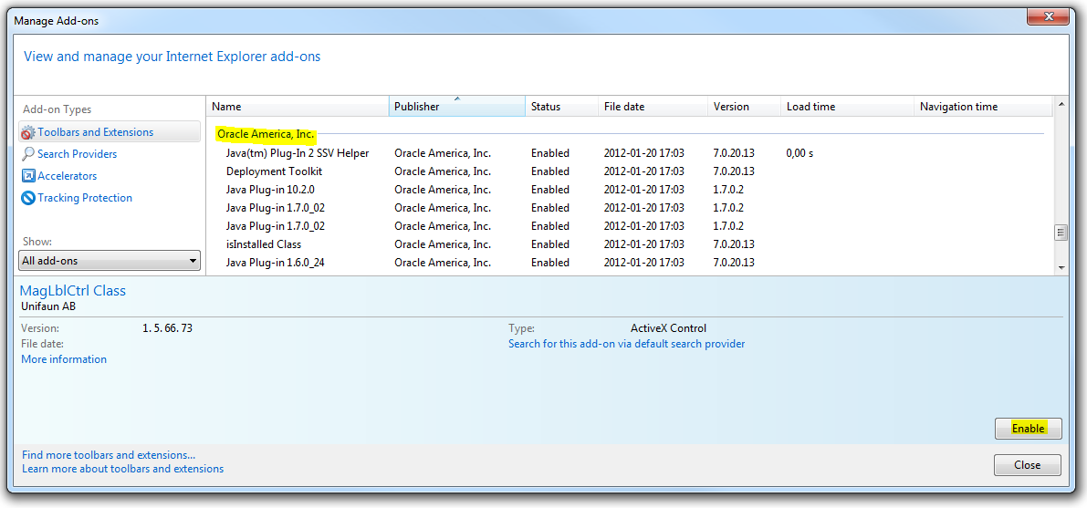The width and height of the screenshot is (1087, 508).
Task: Open the Show add-ons dropdown
Action: coord(110,261)
